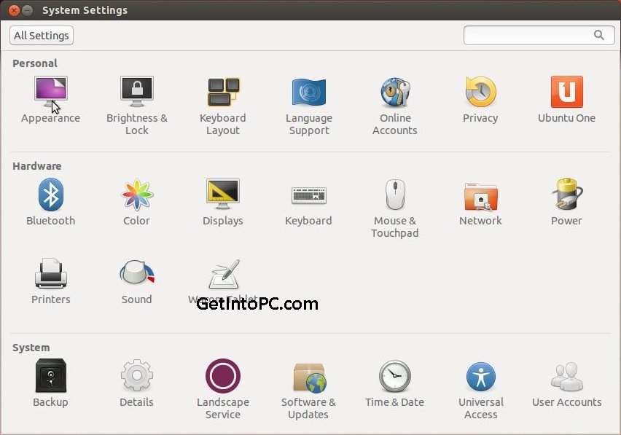The height and width of the screenshot is (435, 621).
Task: Open the Privacy settings
Action: [x=480, y=92]
